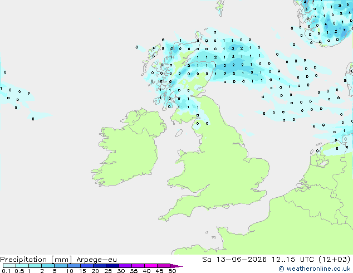Select the 20–25 mm dark blue swatch
The image size is (353, 273).
click(x=99, y=266)
